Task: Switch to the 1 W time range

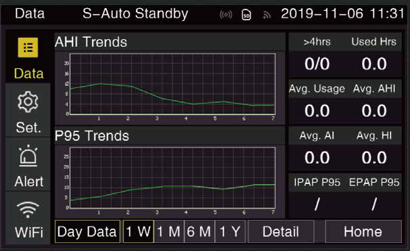Action: coord(138,231)
